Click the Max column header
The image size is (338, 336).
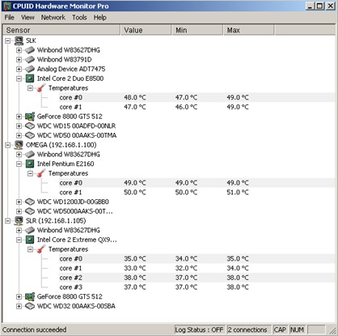248,30
